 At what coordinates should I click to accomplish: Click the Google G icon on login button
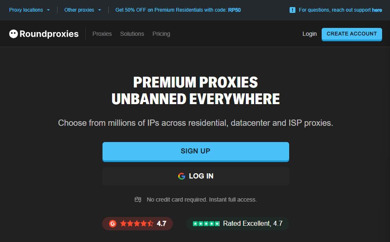coord(181,176)
